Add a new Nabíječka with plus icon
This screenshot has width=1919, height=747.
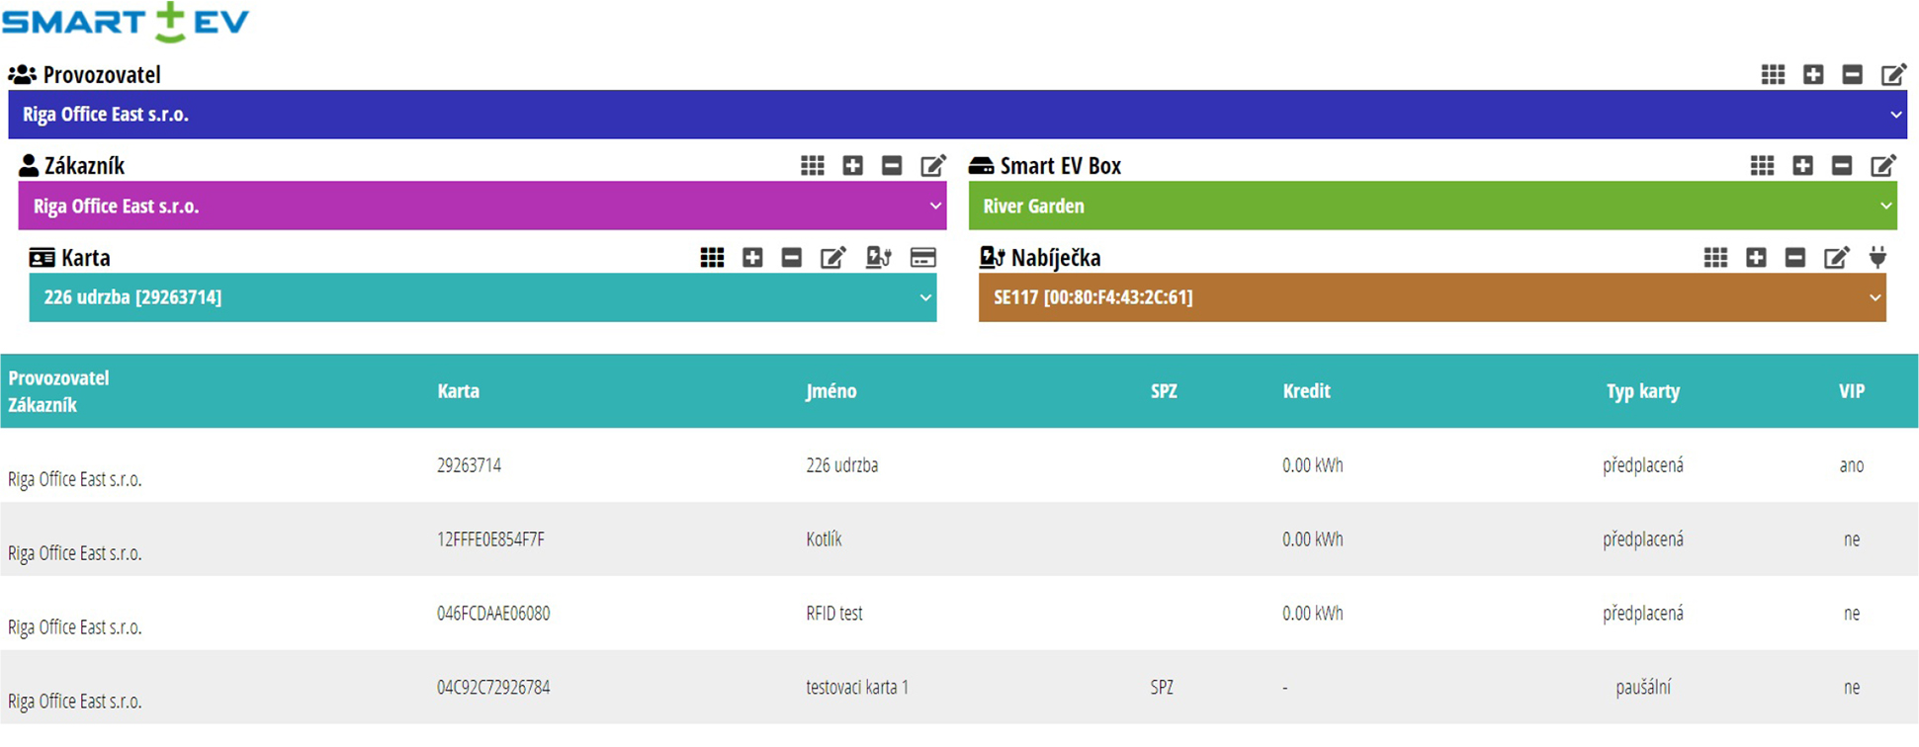click(1757, 258)
